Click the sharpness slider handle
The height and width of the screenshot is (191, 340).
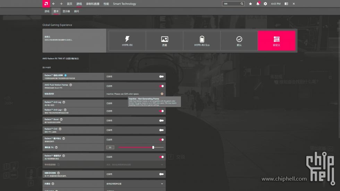[x=153, y=147]
